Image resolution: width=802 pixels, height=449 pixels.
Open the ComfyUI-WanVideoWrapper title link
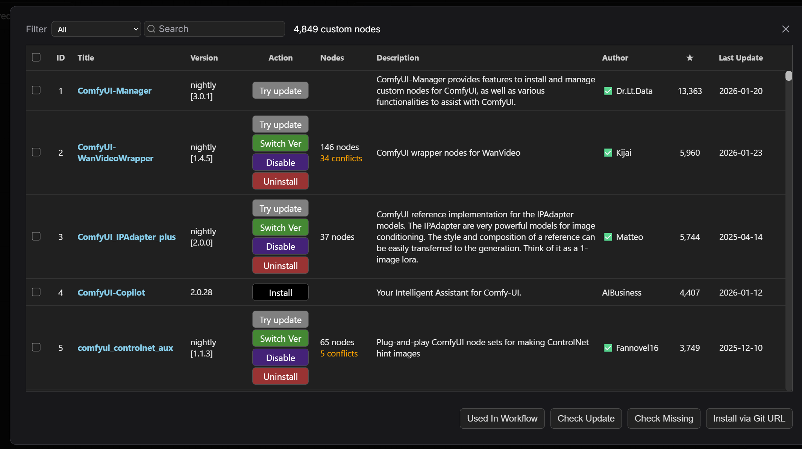coord(115,153)
